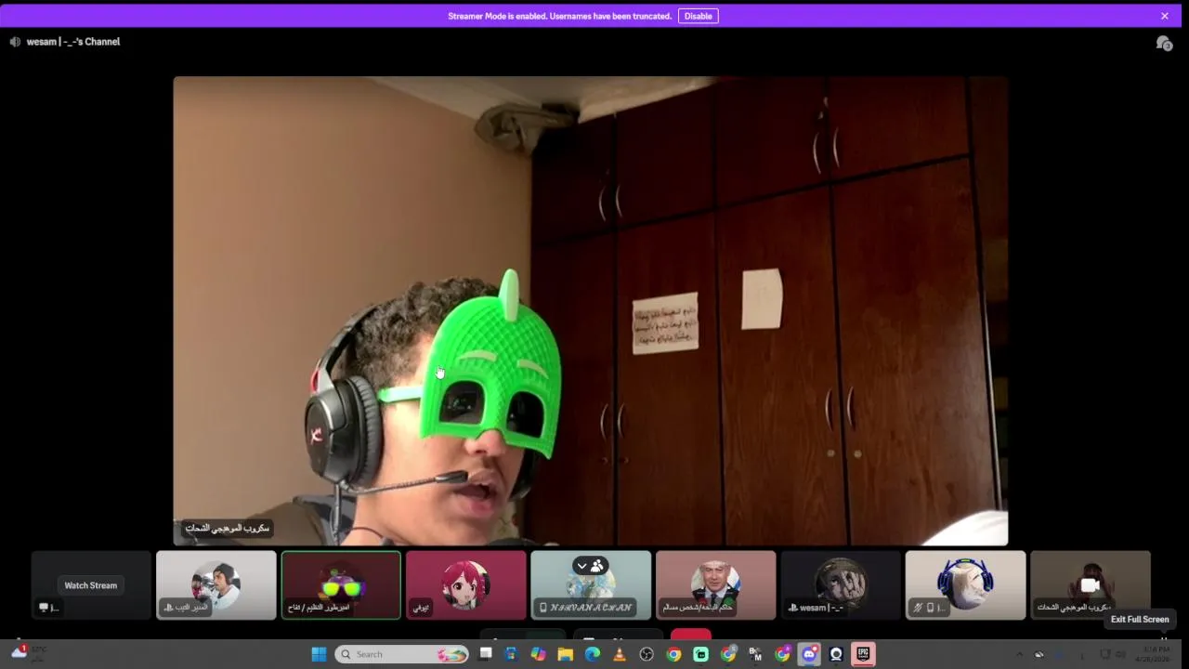1189x669 pixels.
Task: Open the first Google Chrome taskbar icon
Action: pyautogui.click(x=673, y=654)
